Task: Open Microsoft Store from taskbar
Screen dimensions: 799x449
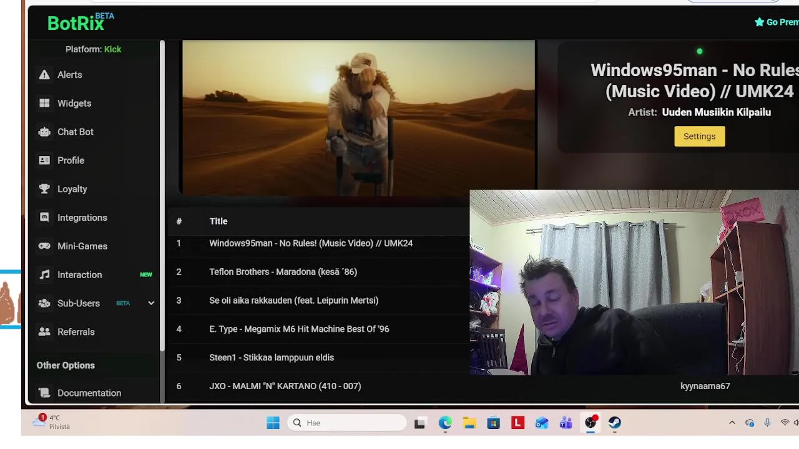Action: click(x=494, y=423)
